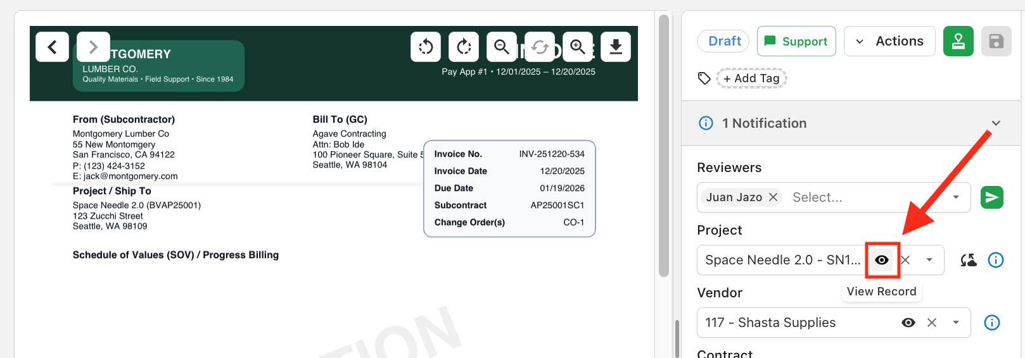This screenshot has width=1025, height=358.
Task: Open the Vendor dropdown arrow
Action: [956, 323]
